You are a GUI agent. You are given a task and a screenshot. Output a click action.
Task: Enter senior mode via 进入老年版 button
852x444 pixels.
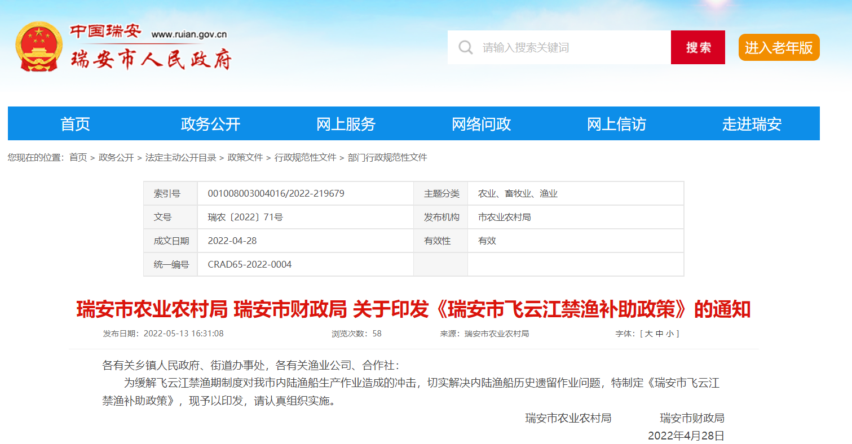point(778,48)
